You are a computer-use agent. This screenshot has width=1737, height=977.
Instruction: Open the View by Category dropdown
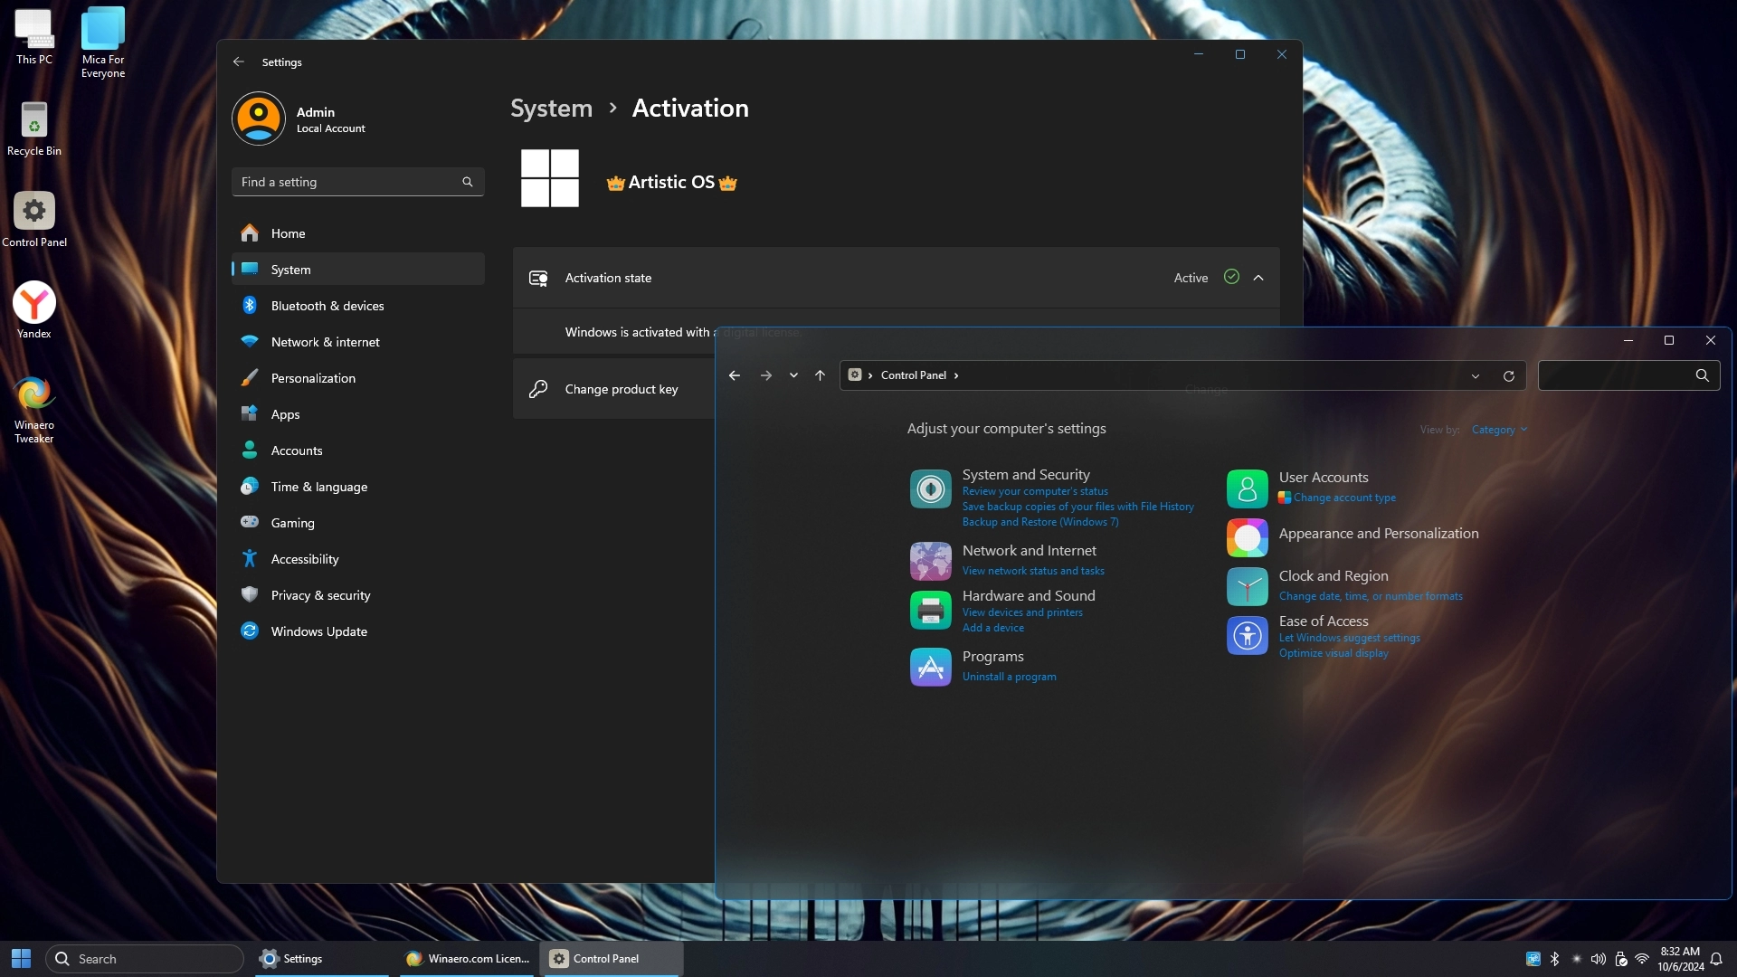click(1499, 430)
